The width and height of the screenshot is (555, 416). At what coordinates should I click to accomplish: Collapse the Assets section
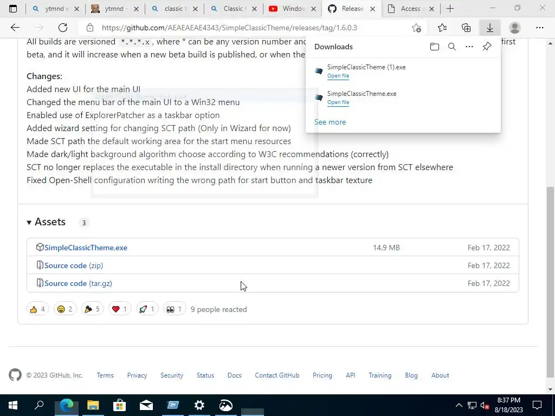click(46, 222)
